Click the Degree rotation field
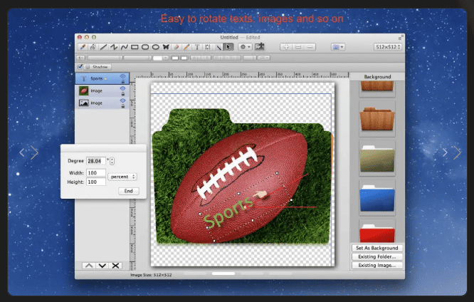474x302 pixels. pyautogui.click(x=96, y=161)
